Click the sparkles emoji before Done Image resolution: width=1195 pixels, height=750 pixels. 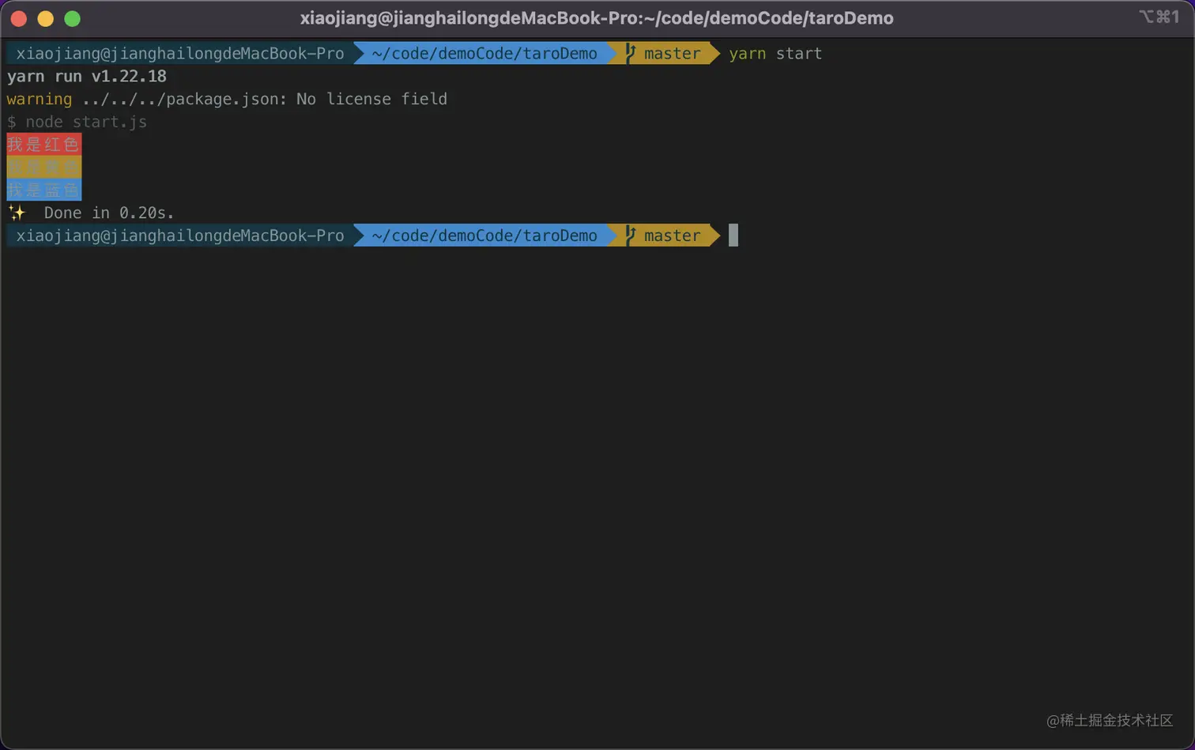(x=17, y=213)
